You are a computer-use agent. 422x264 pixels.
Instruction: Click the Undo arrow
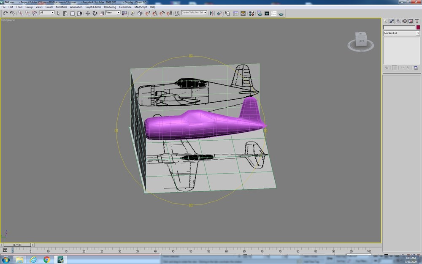(x=5, y=13)
